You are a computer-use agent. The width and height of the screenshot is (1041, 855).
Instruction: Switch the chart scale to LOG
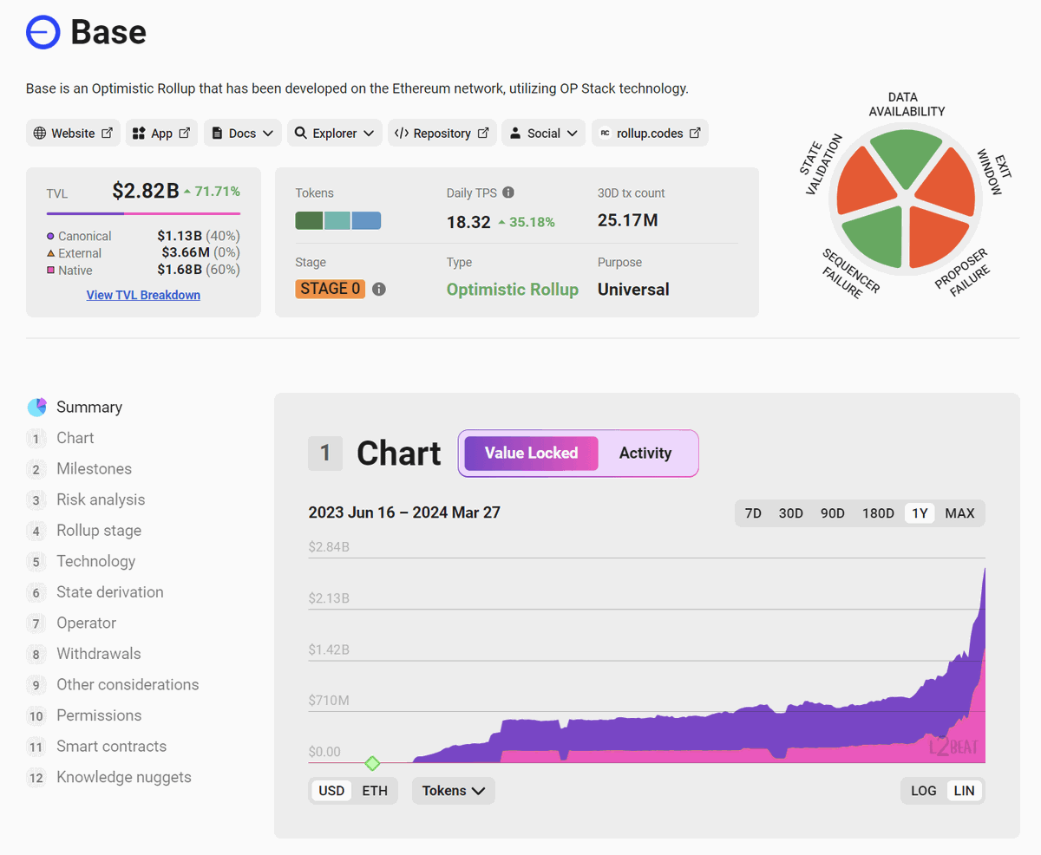[x=923, y=790]
